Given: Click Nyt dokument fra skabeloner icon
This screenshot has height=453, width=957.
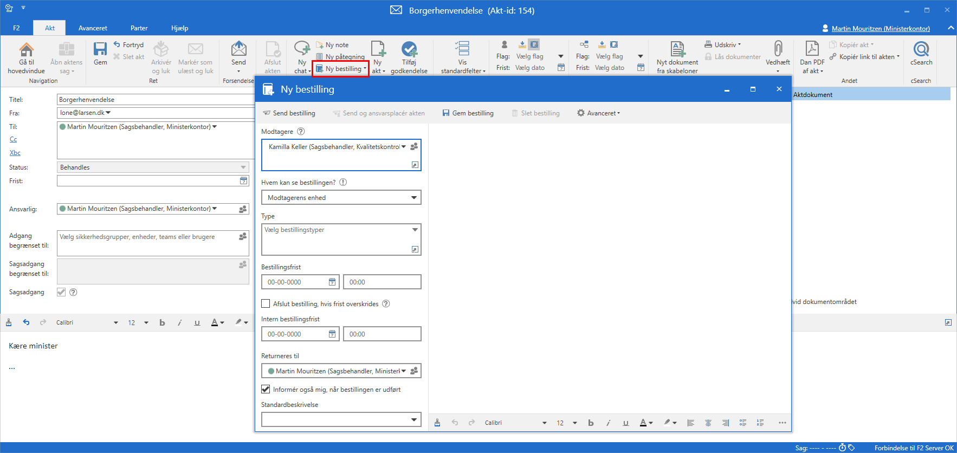Looking at the screenshot, I should (677, 50).
